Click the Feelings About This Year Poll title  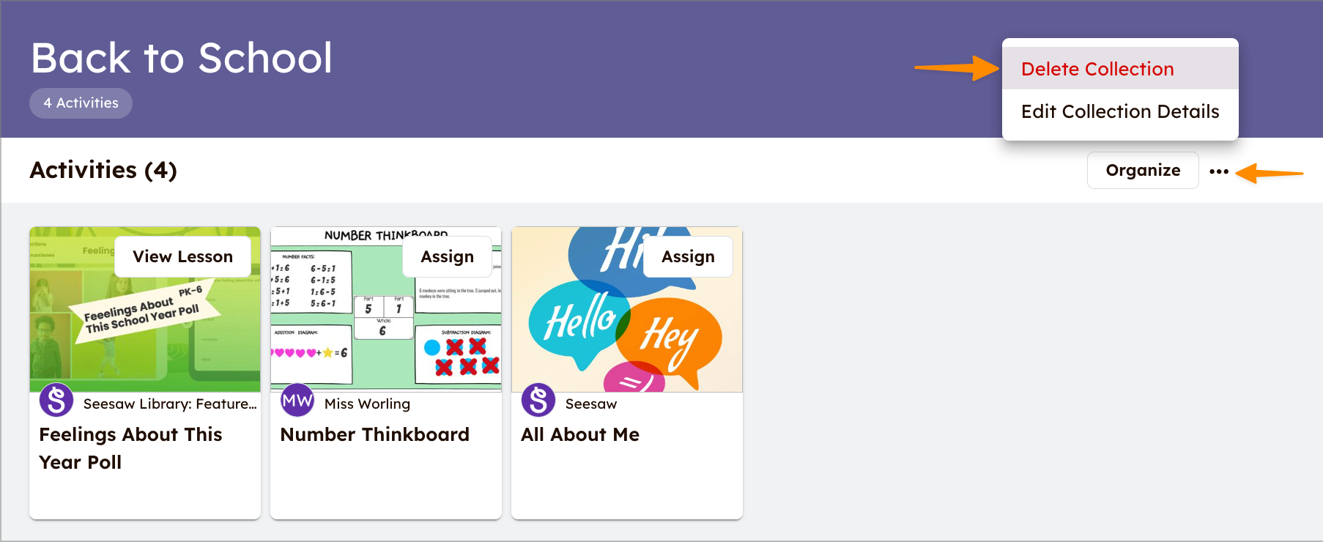coord(130,448)
